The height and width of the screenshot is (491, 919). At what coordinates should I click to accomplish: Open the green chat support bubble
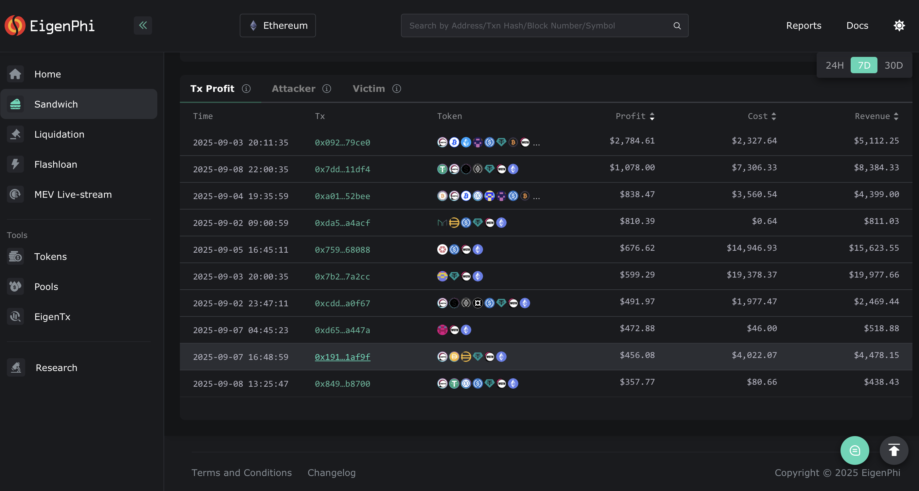855,450
